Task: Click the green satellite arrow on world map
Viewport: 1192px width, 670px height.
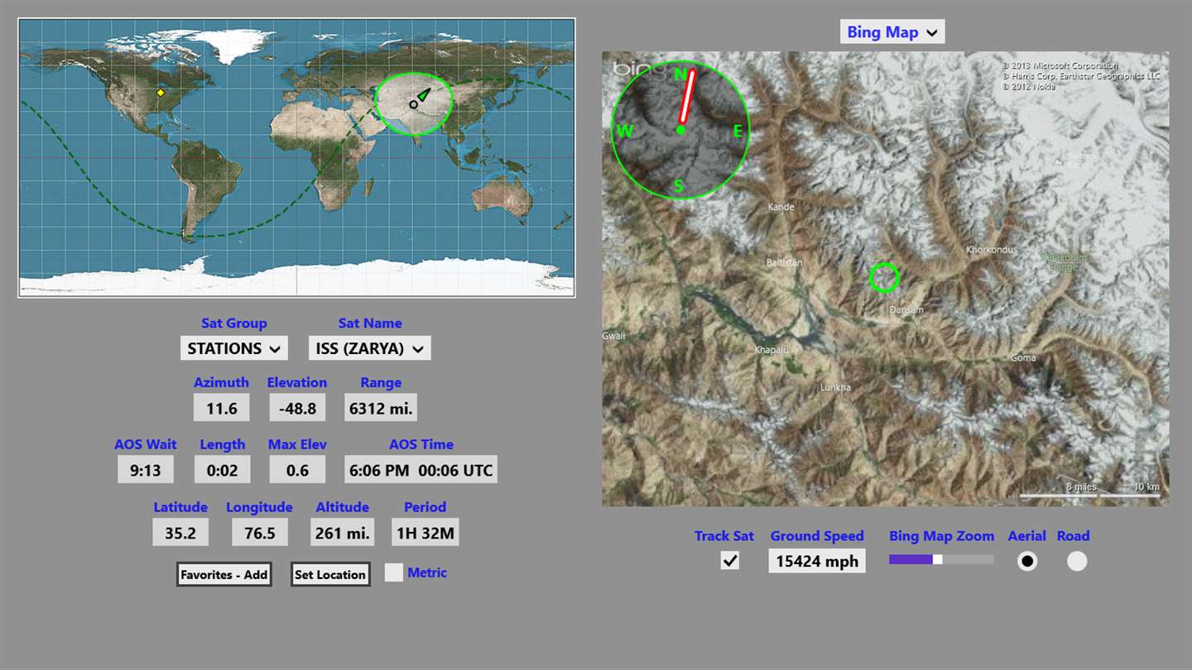Action: 424,95
